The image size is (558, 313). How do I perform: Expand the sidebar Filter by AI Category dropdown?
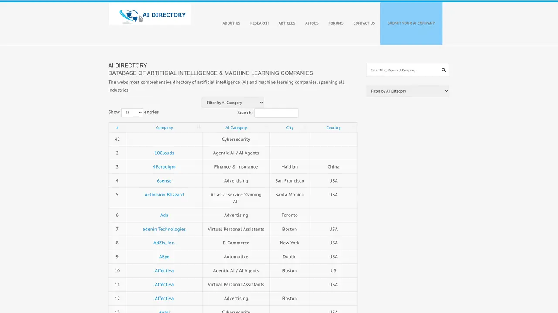click(408, 91)
